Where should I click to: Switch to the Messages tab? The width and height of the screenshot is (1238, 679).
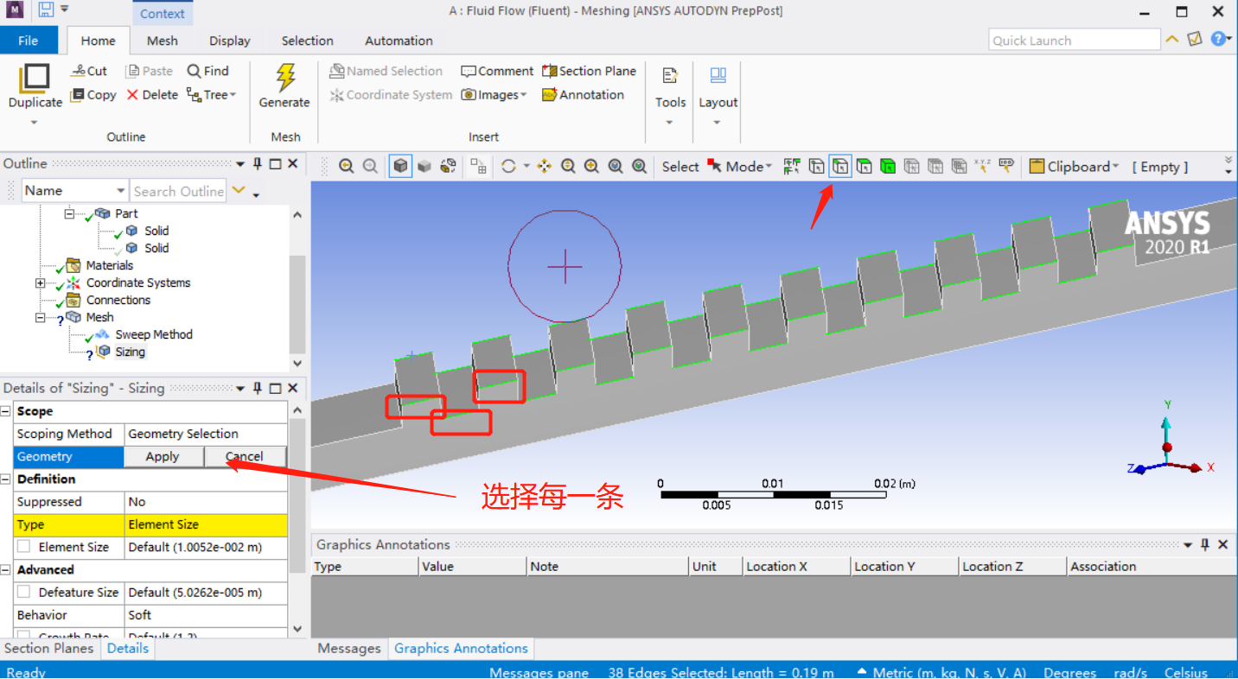point(349,649)
